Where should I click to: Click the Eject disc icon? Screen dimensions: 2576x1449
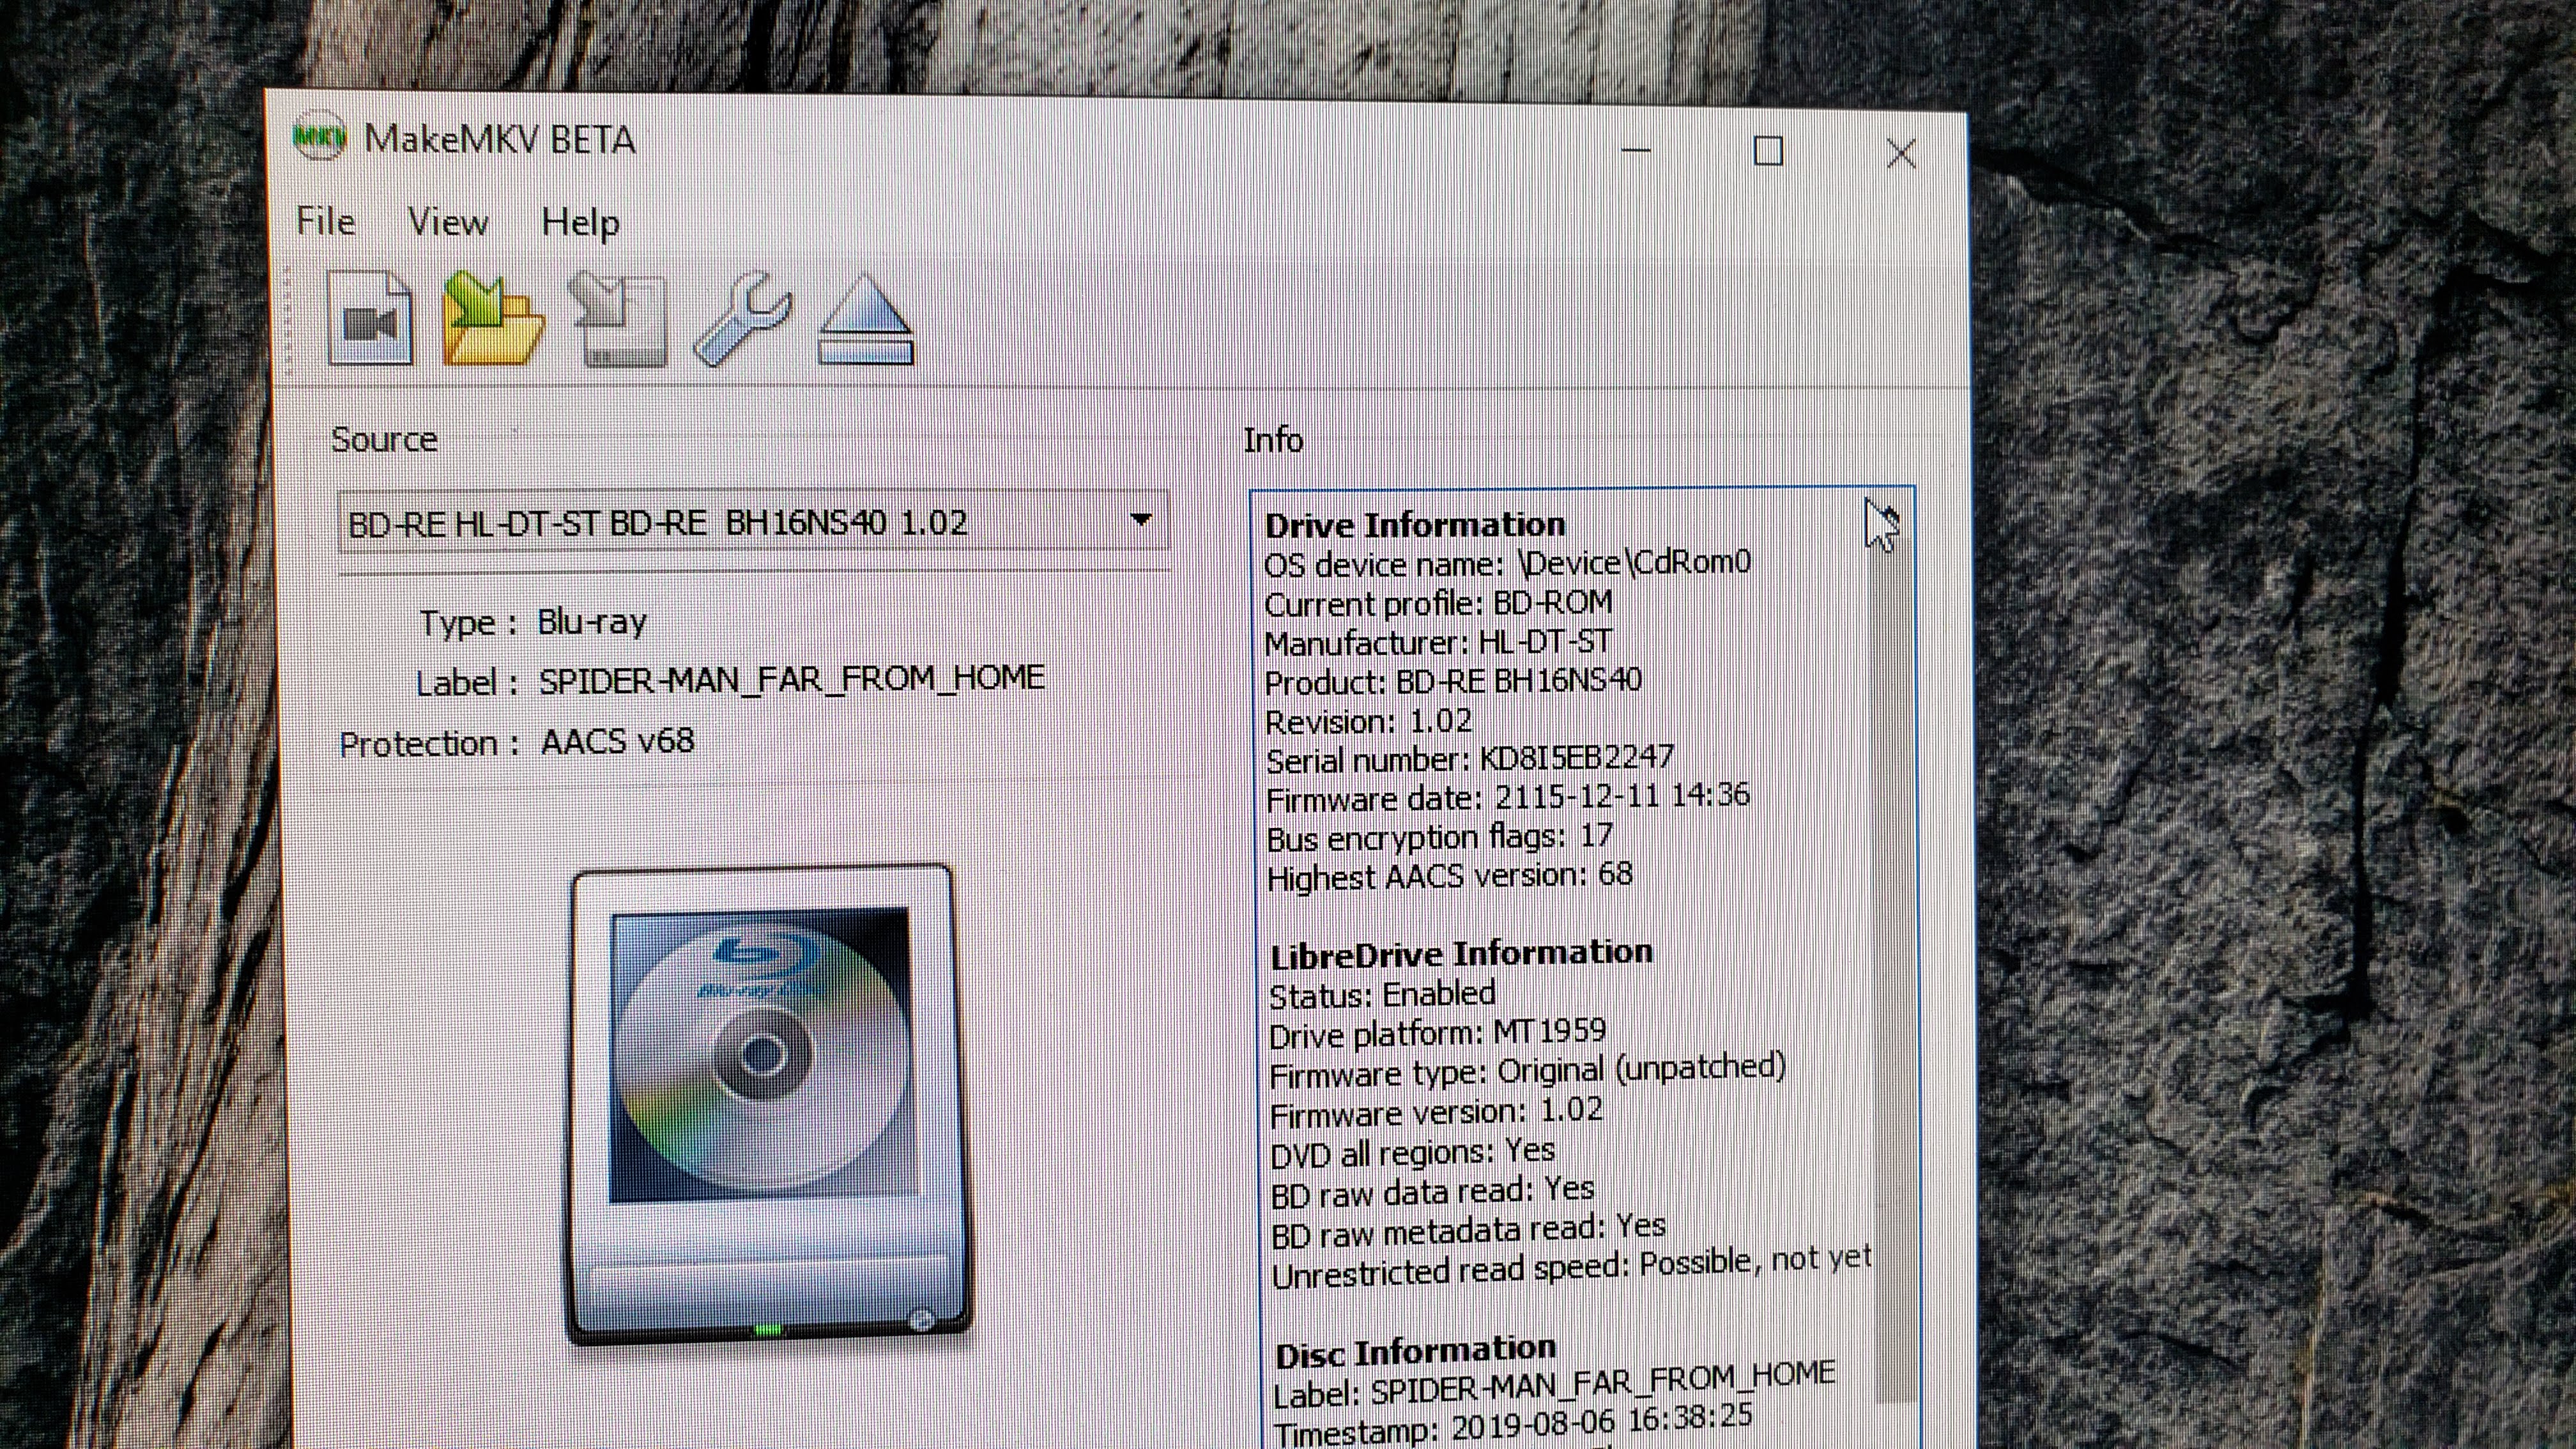(866, 320)
